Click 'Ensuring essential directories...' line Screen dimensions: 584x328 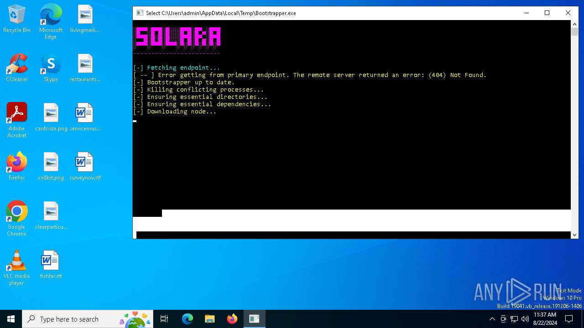pos(200,97)
